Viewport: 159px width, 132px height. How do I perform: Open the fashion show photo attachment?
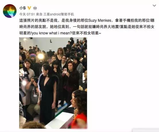pos(53,83)
